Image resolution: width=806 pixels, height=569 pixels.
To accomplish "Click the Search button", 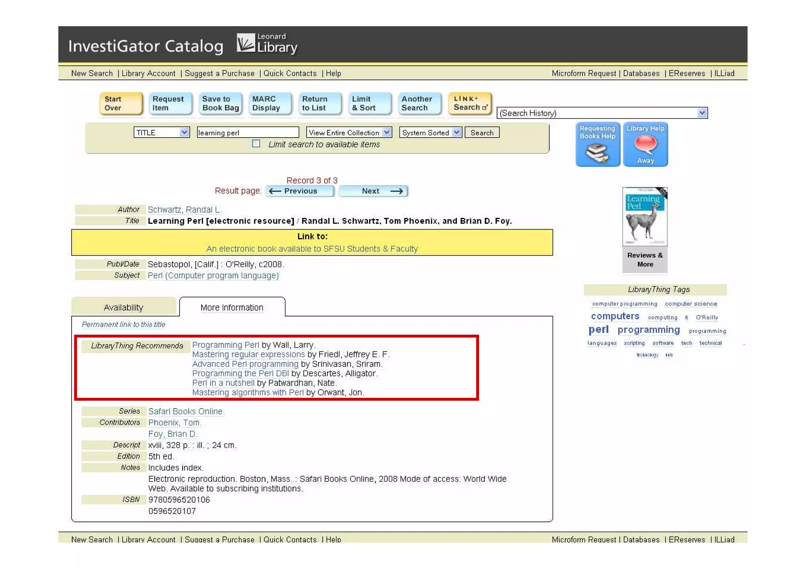I will (482, 133).
